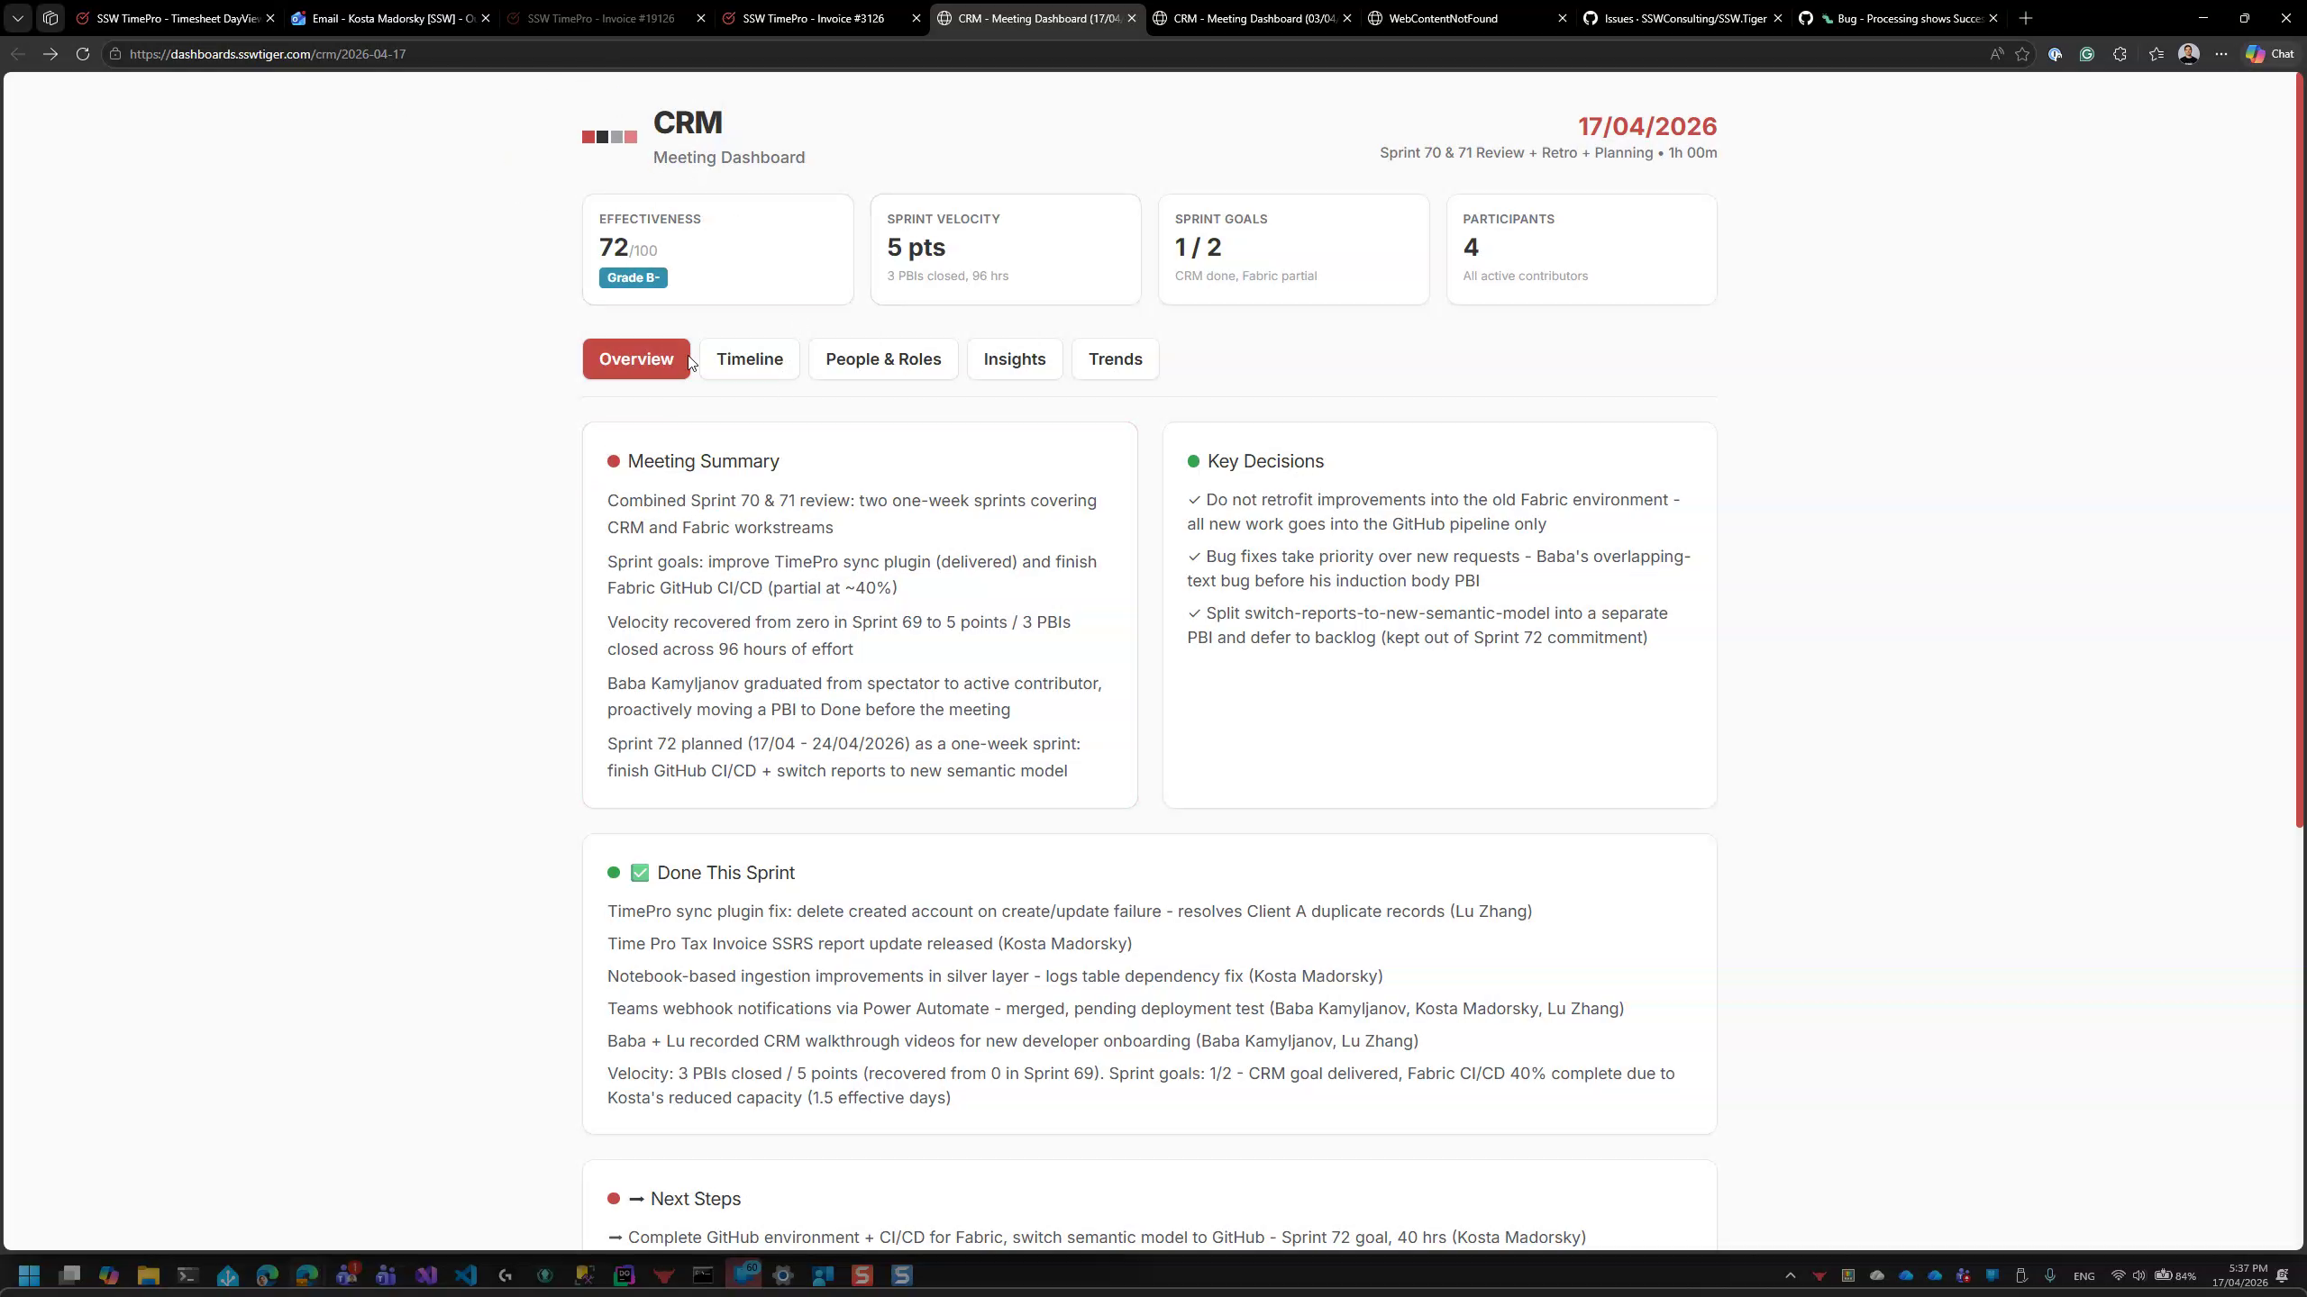The height and width of the screenshot is (1297, 2307).
Task: Open the browser profile avatar
Action: [2189, 54]
